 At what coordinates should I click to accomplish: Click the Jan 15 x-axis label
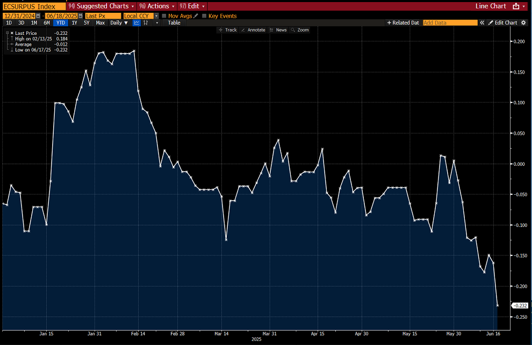coord(46,334)
